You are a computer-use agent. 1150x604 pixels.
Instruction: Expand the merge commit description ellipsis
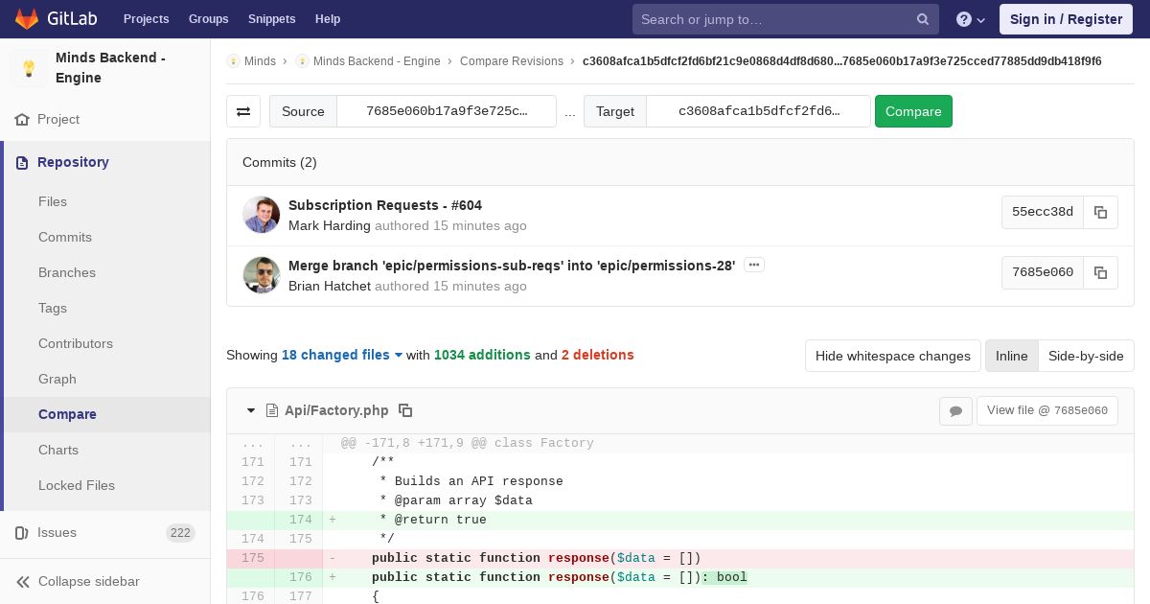click(754, 265)
